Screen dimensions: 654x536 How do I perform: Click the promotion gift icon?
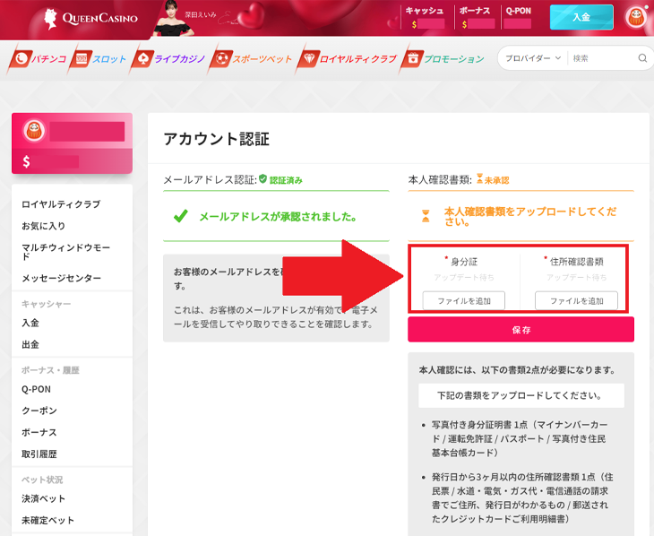[x=412, y=59]
